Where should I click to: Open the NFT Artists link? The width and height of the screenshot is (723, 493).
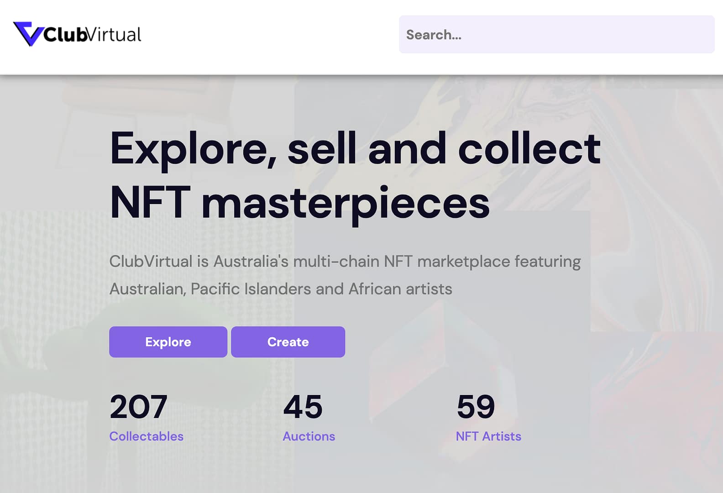(x=488, y=436)
